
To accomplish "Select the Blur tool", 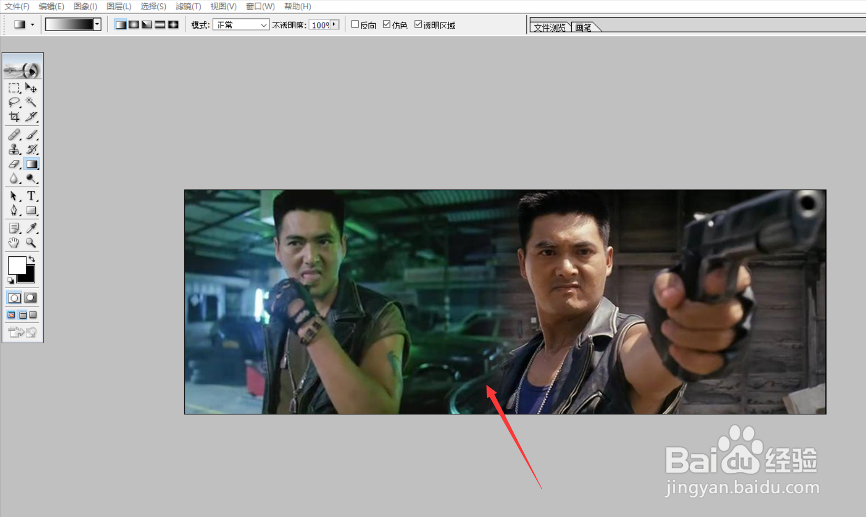I will tap(14, 179).
